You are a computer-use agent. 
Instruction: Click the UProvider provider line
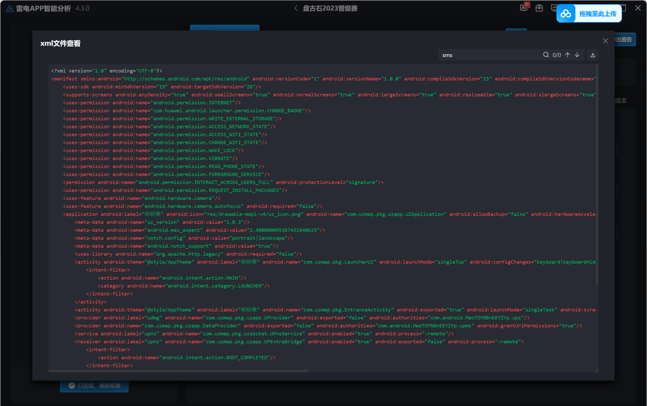pos(302,318)
